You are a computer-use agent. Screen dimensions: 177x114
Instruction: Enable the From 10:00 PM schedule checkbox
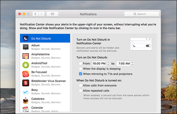point(81,63)
